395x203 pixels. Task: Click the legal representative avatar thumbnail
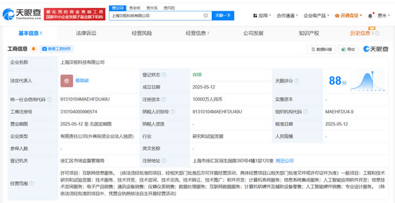pyautogui.click(x=67, y=81)
